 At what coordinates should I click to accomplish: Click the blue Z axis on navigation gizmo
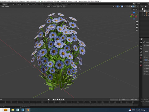tap(134, 12)
